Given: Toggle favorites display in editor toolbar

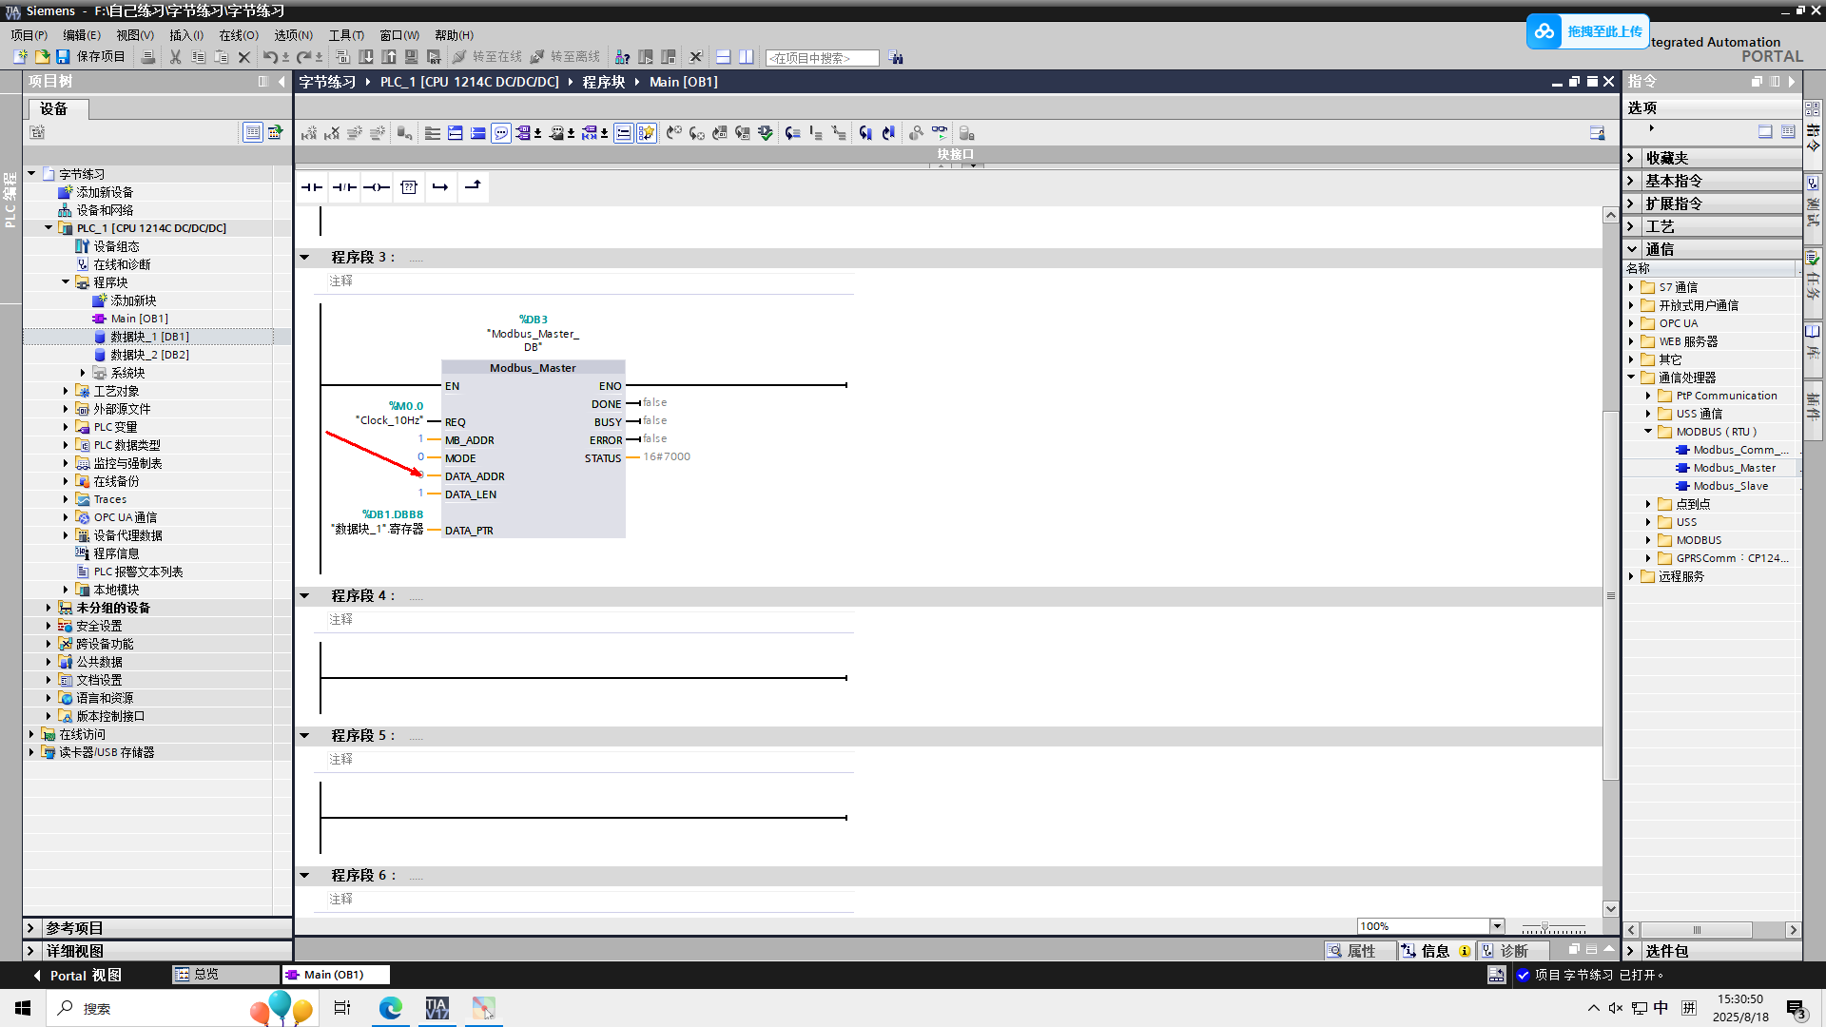Looking at the screenshot, I should (647, 133).
